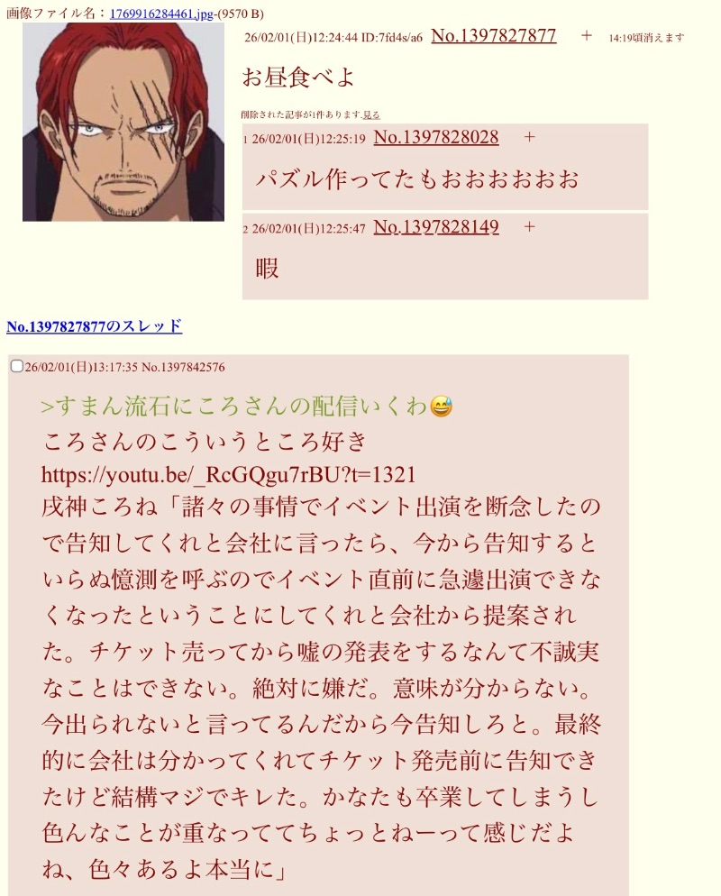Click the second reply text 暇
721x896 pixels.
[x=267, y=268]
